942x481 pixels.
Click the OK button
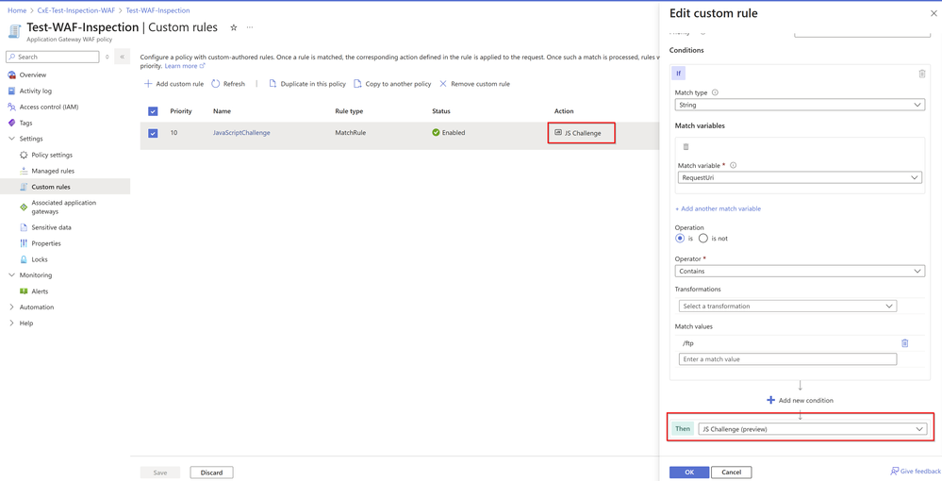click(x=689, y=472)
